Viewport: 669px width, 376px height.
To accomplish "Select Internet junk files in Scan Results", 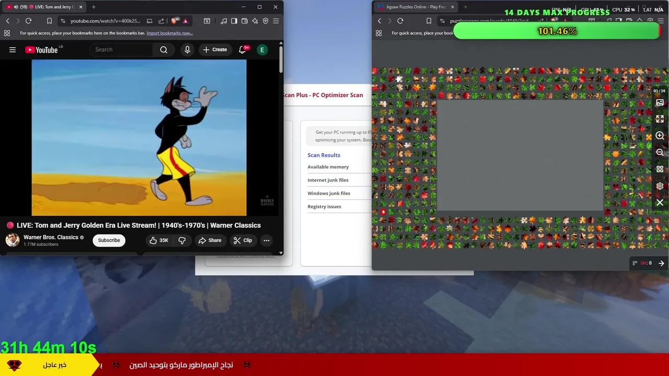I will pyautogui.click(x=328, y=180).
